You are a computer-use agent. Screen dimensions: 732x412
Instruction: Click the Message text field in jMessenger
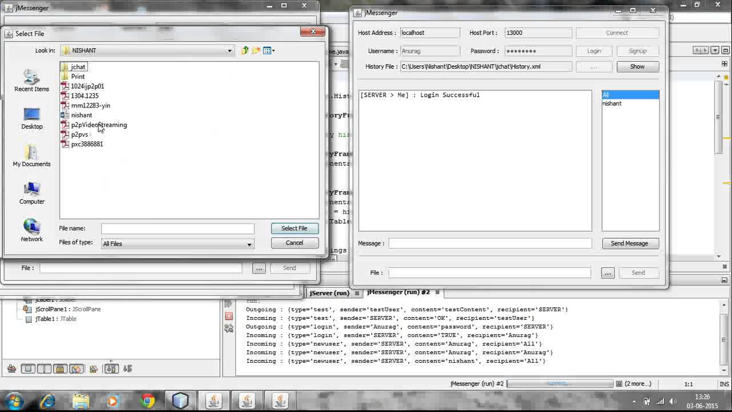click(490, 243)
